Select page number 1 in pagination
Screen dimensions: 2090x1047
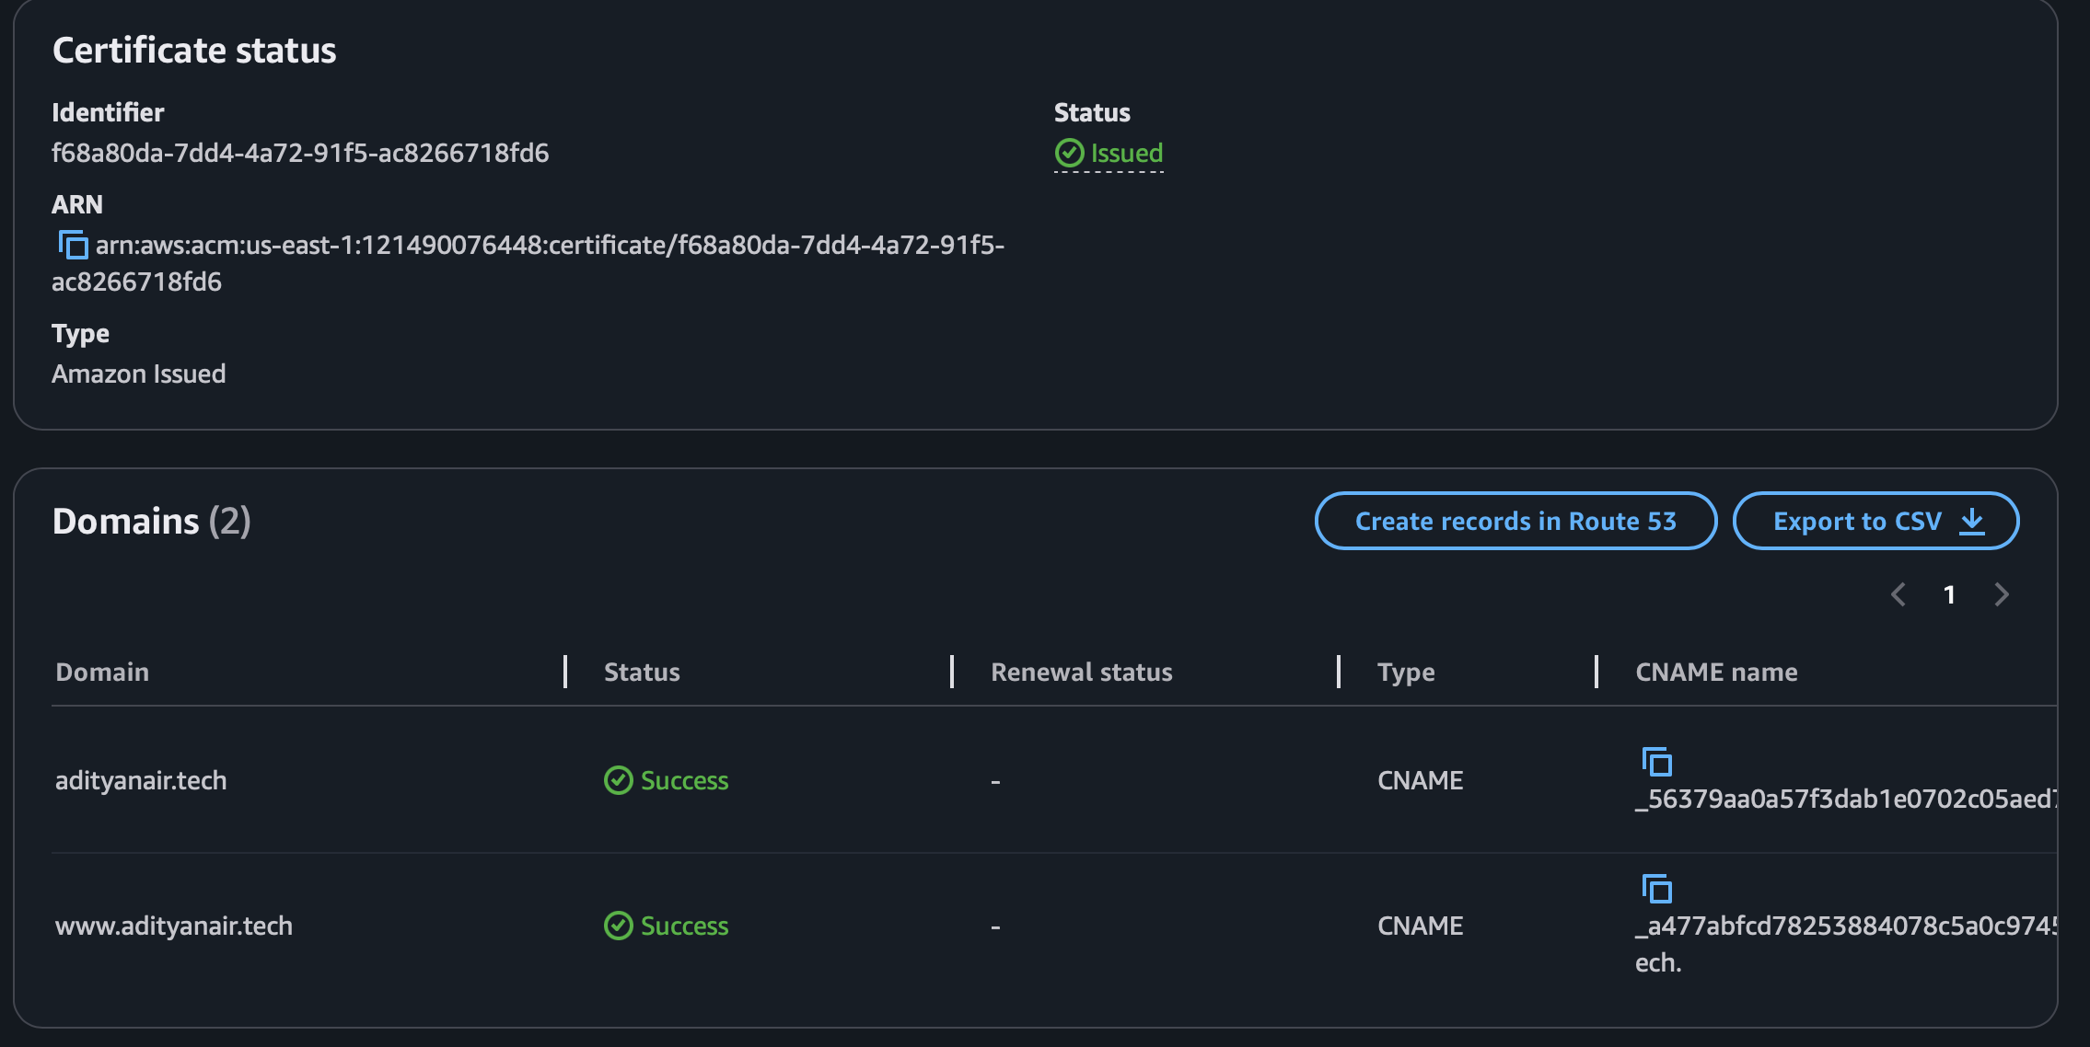coord(1949,594)
